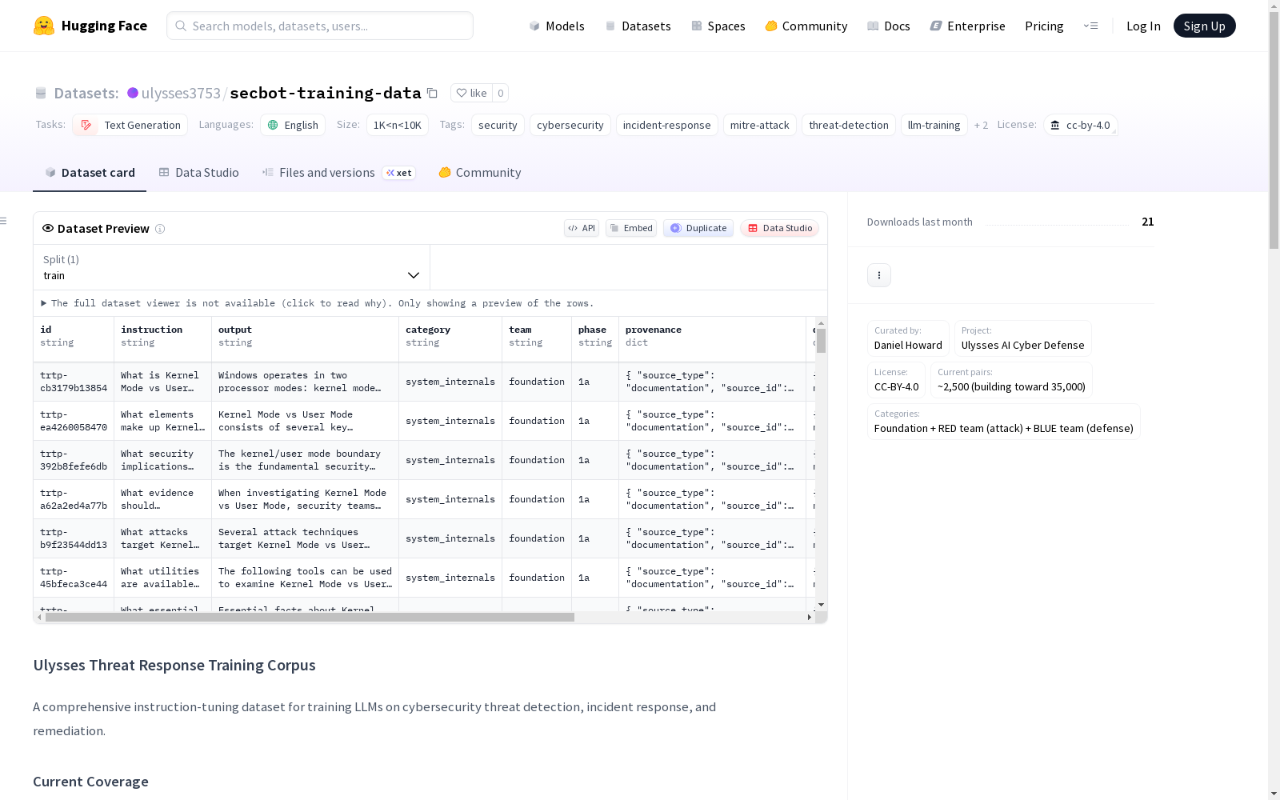The width and height of the screenshot is (1280, 800).
Task: Select the 1K<n<10K size tag
Action: click(x=398, y=125)
